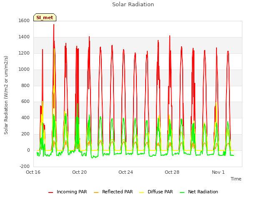Screen dimensions: 267x200
Task: Click the Nov 1 x-axis tick label
Action: [218, 172]
